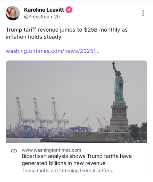Open the washingtontimes.com/news/2025 link
153x182 pixels.
pyautogui.click(x=53, y=51)
